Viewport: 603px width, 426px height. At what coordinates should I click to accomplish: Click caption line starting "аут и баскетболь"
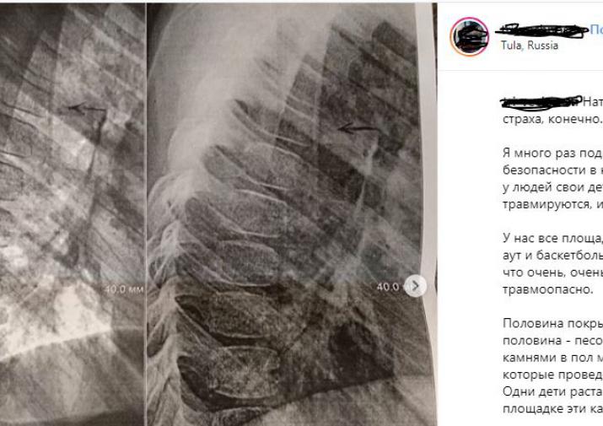(x=552, y=255)
